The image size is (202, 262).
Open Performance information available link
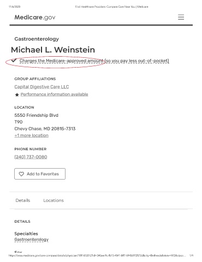[x=54, y=94]
